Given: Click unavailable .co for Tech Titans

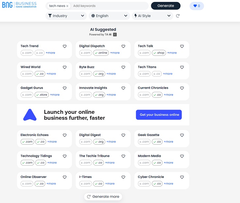Looking at the screenshot, I should [x=157, y=74].
